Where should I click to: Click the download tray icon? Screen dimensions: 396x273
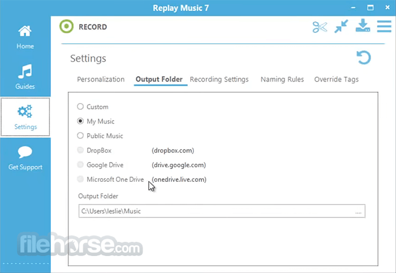tap(363, 25)
